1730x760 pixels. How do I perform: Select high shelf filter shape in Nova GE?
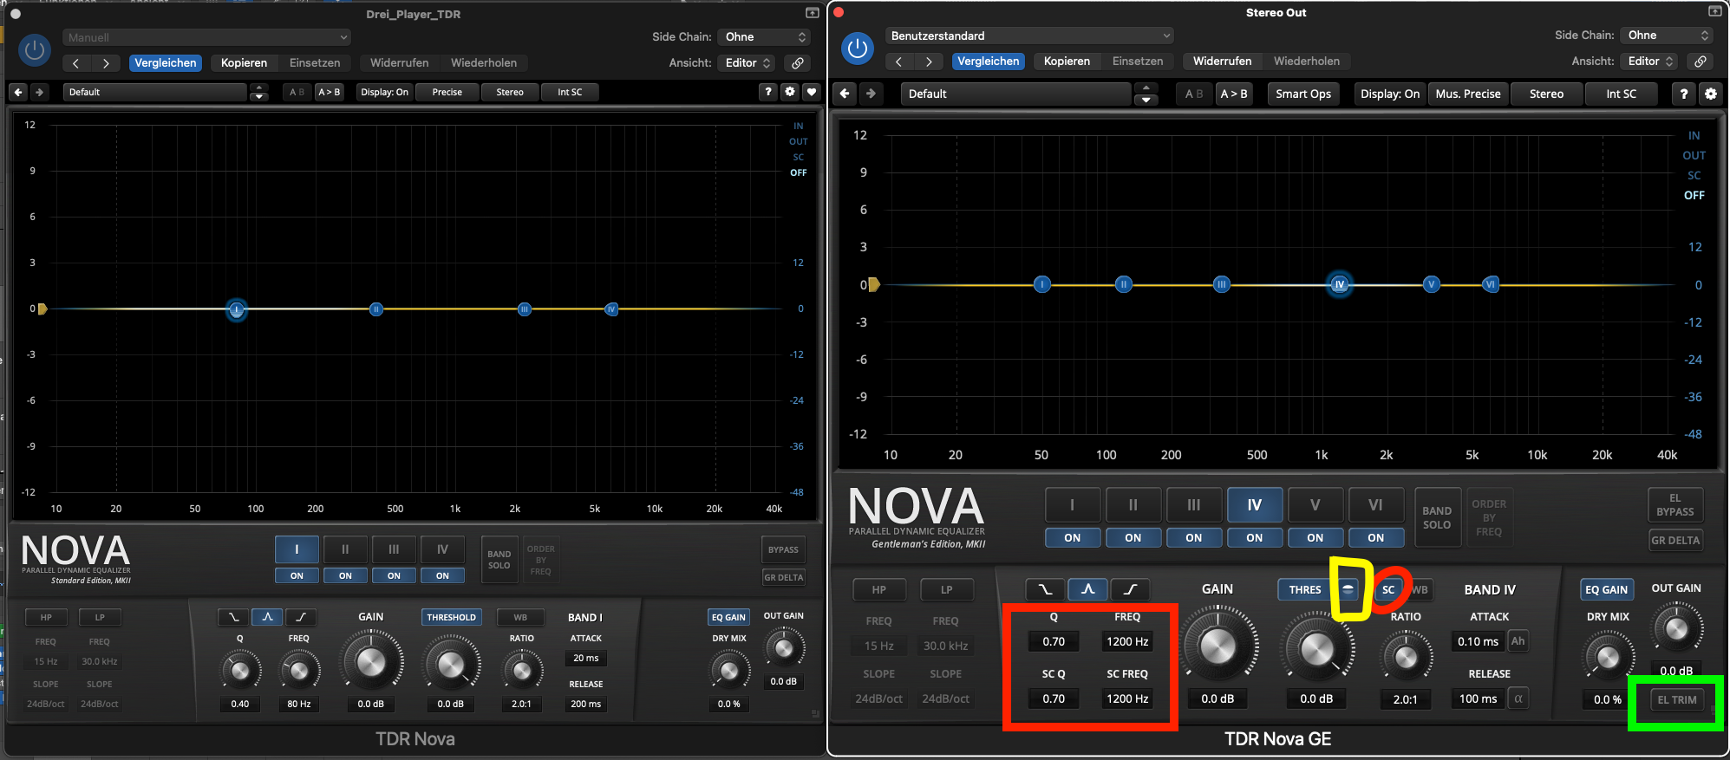click(1130, 590)
